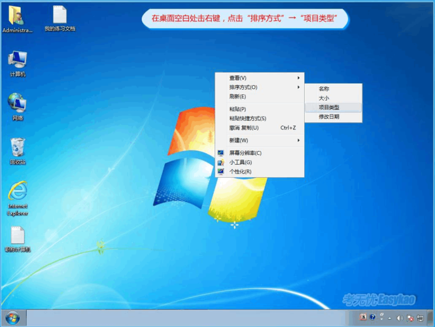Select the 计算机 desktop icon
This screenshot has height=327, width=435.
pos(18,64)
